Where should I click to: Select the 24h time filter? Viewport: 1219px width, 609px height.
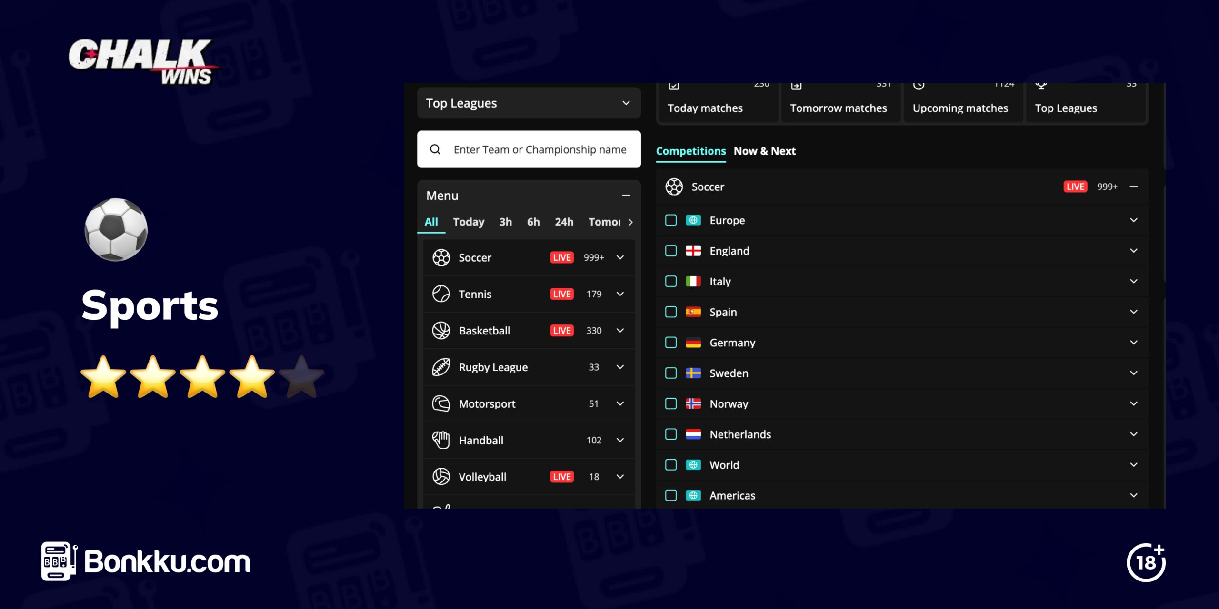pos(563,222)
